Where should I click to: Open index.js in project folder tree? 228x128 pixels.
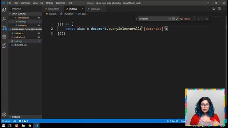(25, 41)
